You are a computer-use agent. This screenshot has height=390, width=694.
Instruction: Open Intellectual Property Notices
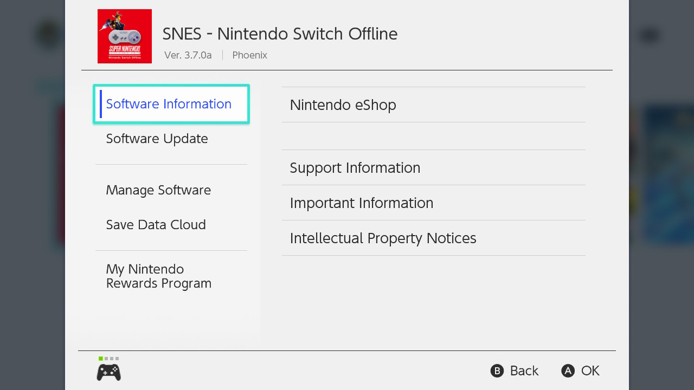click(434, 238)
